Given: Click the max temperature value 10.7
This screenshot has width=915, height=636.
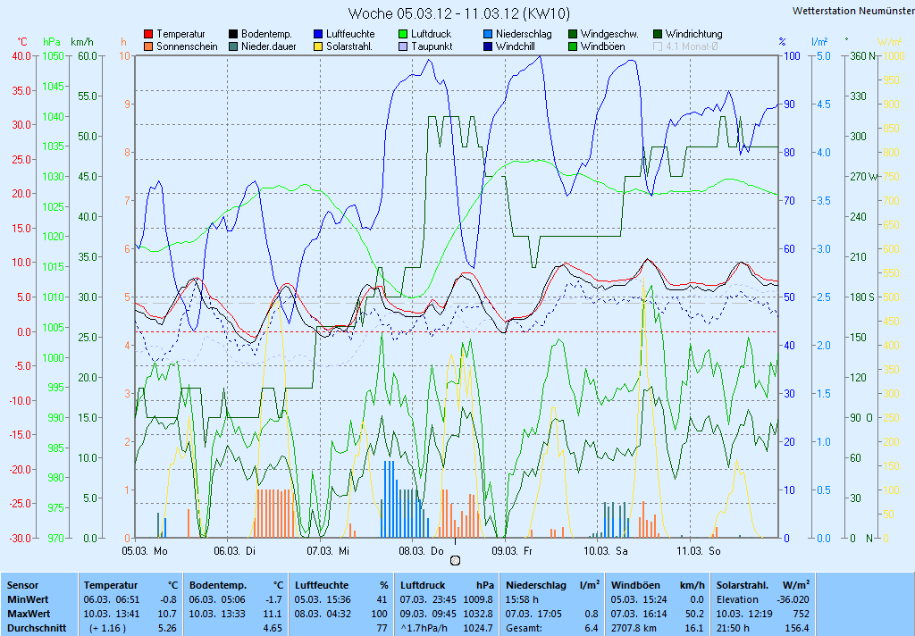Looking at the screenshot, I should (x=167, y=614).
